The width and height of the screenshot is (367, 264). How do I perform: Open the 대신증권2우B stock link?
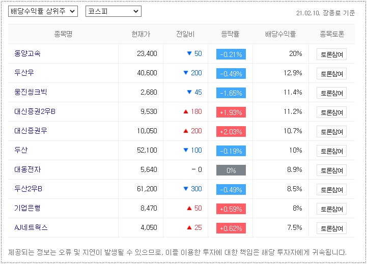pos(35,111)
